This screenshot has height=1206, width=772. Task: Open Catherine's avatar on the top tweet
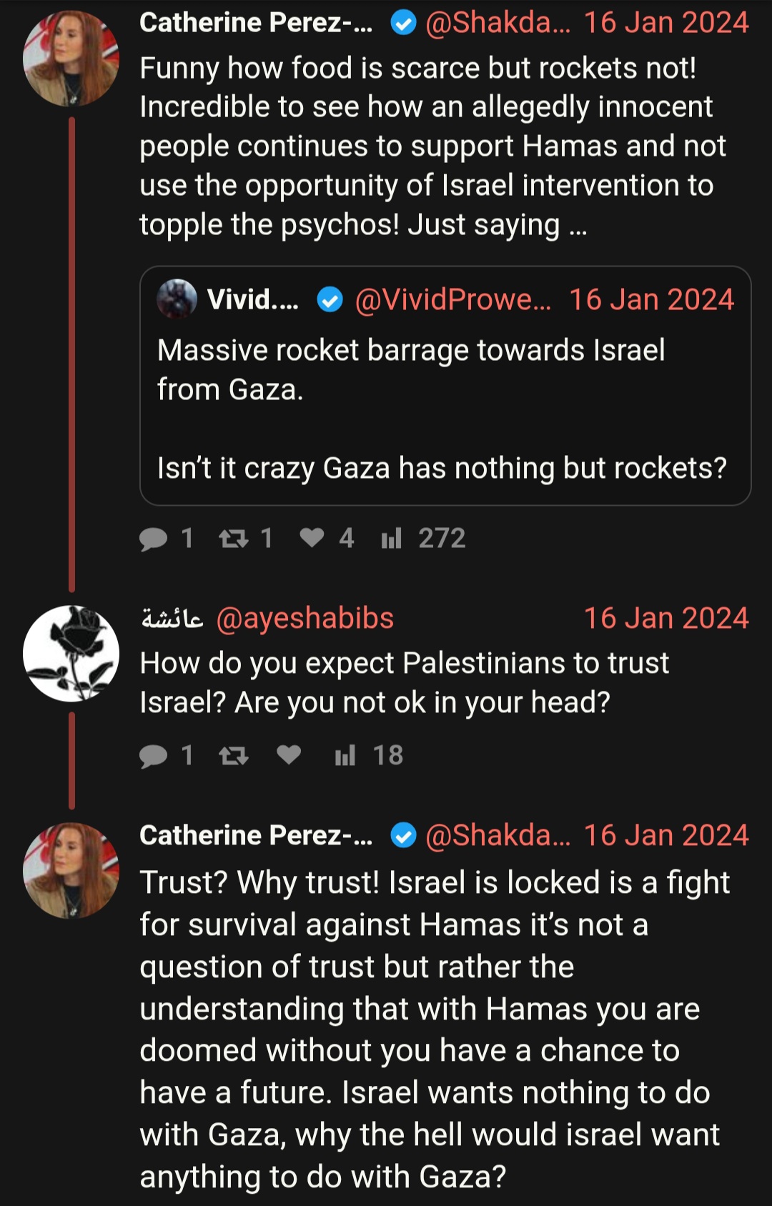coord(71,59)
